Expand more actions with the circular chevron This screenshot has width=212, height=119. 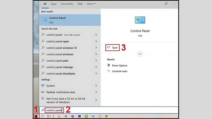(x=140, y=54)
